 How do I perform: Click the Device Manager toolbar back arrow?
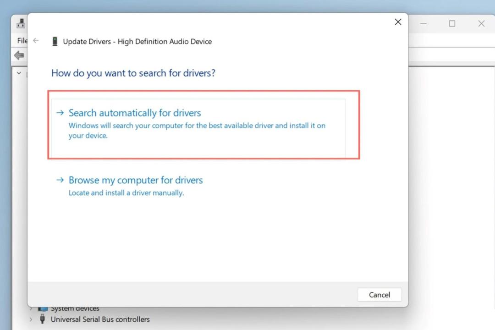19,55
